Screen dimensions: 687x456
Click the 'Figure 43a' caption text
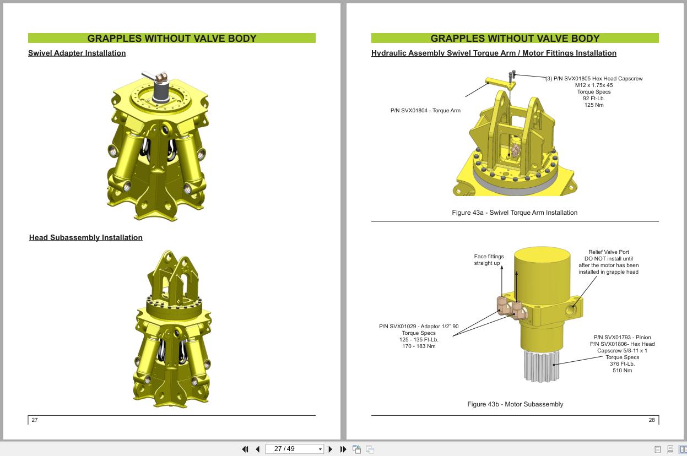click(514, 213)
